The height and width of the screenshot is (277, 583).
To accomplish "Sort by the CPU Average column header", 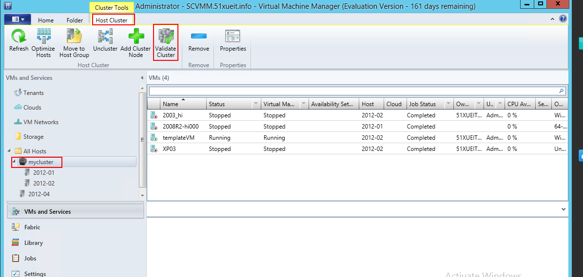I will (x=520, y=104).
